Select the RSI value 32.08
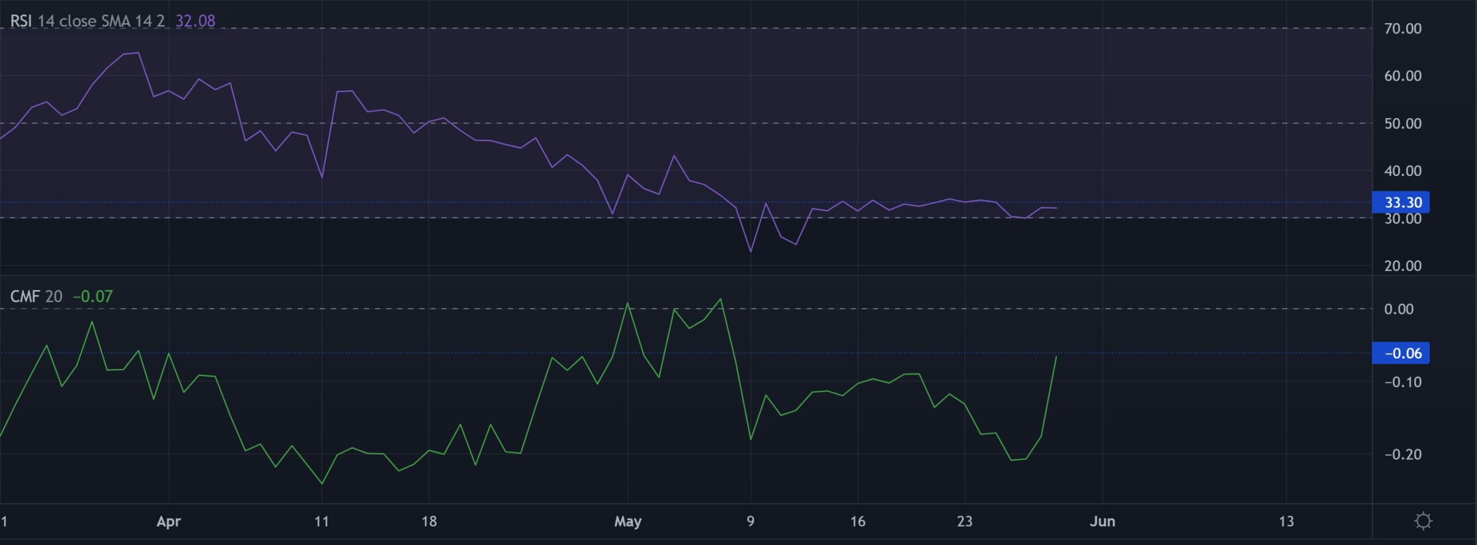The height and width of the screenshot is (545, 1477). tap(196, 21)
